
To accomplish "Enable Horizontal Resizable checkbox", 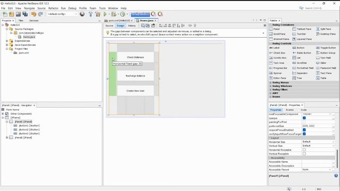I will 304,150.
